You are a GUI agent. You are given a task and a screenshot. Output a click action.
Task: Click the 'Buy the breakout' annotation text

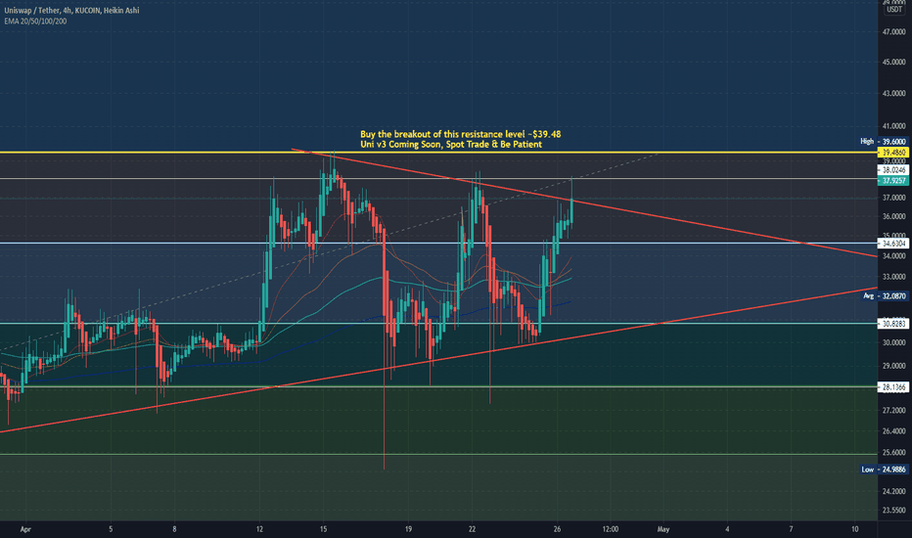point(461,134)
